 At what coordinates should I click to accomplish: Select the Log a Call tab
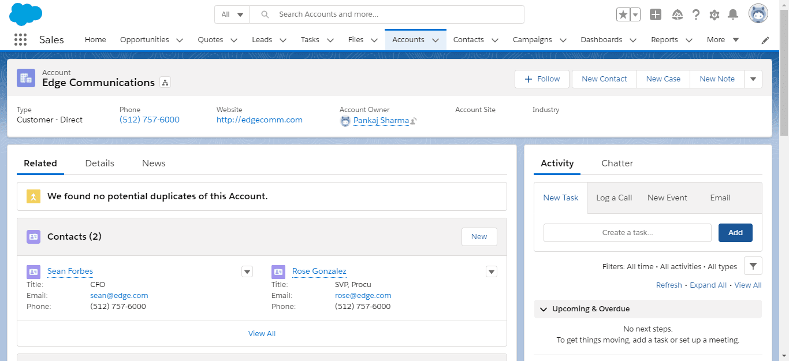[x=614, y=198]
